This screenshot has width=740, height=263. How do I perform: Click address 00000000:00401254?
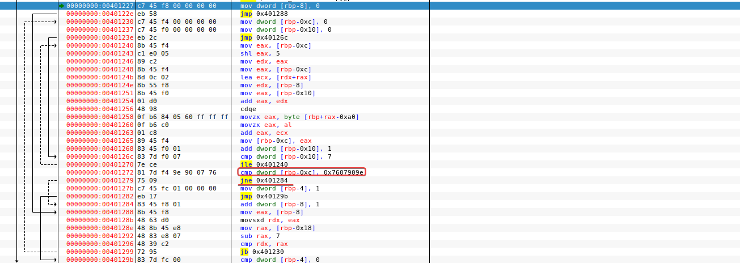(100, 101)
